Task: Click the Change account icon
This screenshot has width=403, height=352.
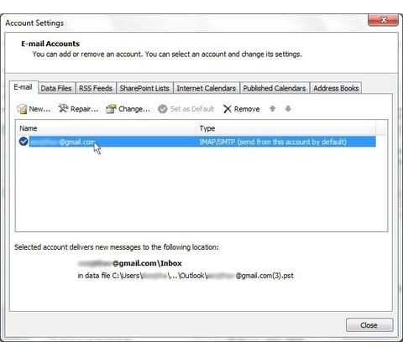Action: (x=111, y=109)
